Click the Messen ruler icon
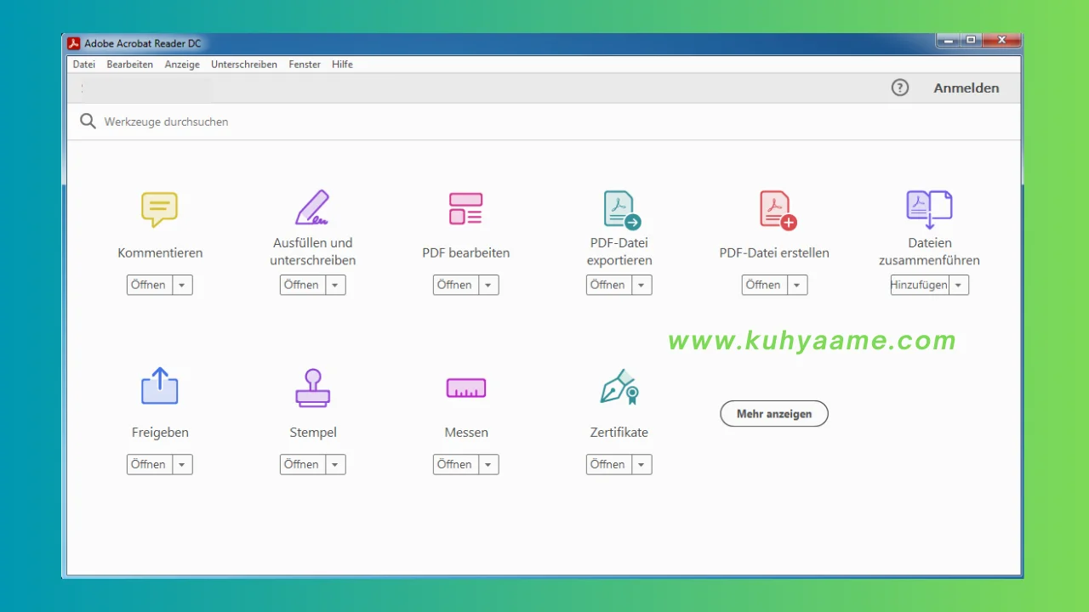This screenshot has width=1089, height=612. tap(465, 388)
